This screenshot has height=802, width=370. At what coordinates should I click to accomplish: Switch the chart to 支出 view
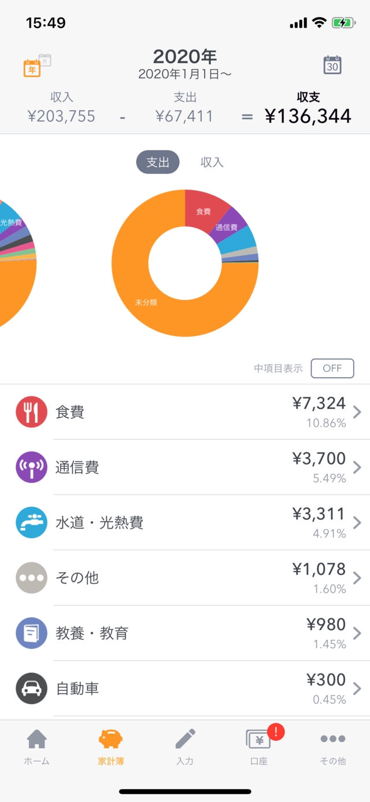point(158,162)
